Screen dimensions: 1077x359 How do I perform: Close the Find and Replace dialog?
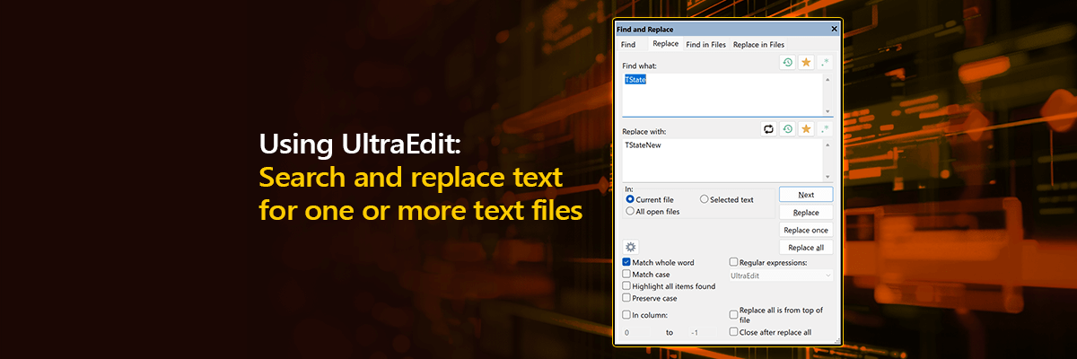click(834, 29)
